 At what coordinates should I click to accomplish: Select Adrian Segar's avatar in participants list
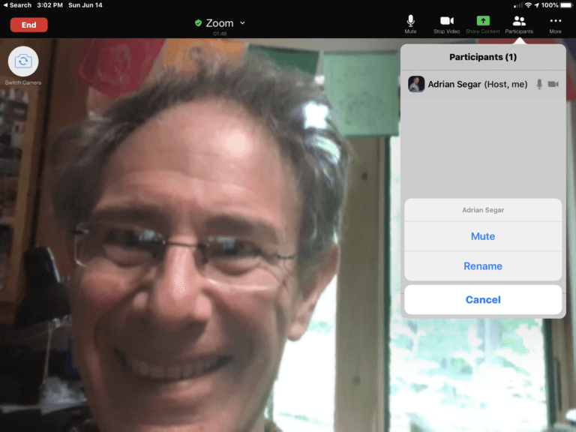point(416,84)
